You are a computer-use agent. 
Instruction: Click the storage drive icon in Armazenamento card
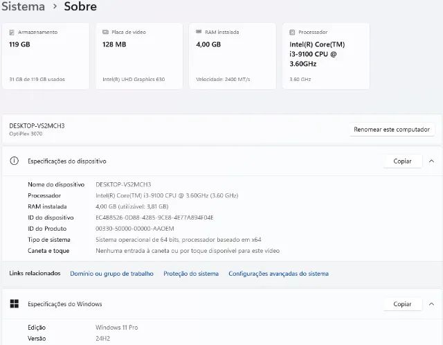tap(12, 32)
